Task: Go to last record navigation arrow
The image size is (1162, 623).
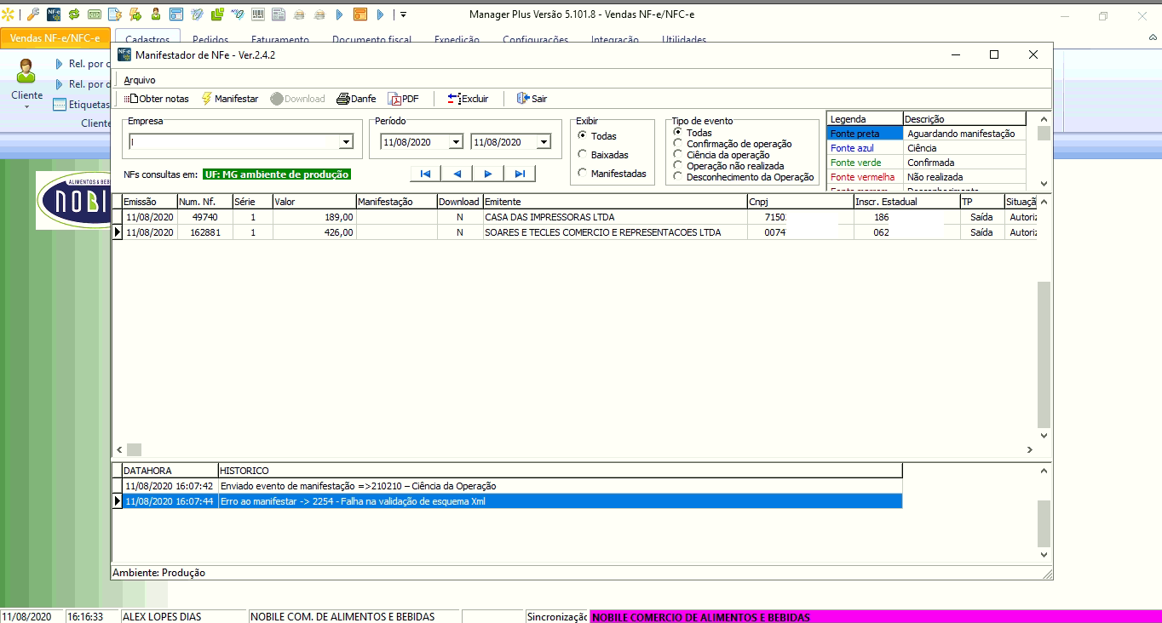Action: 519,174
